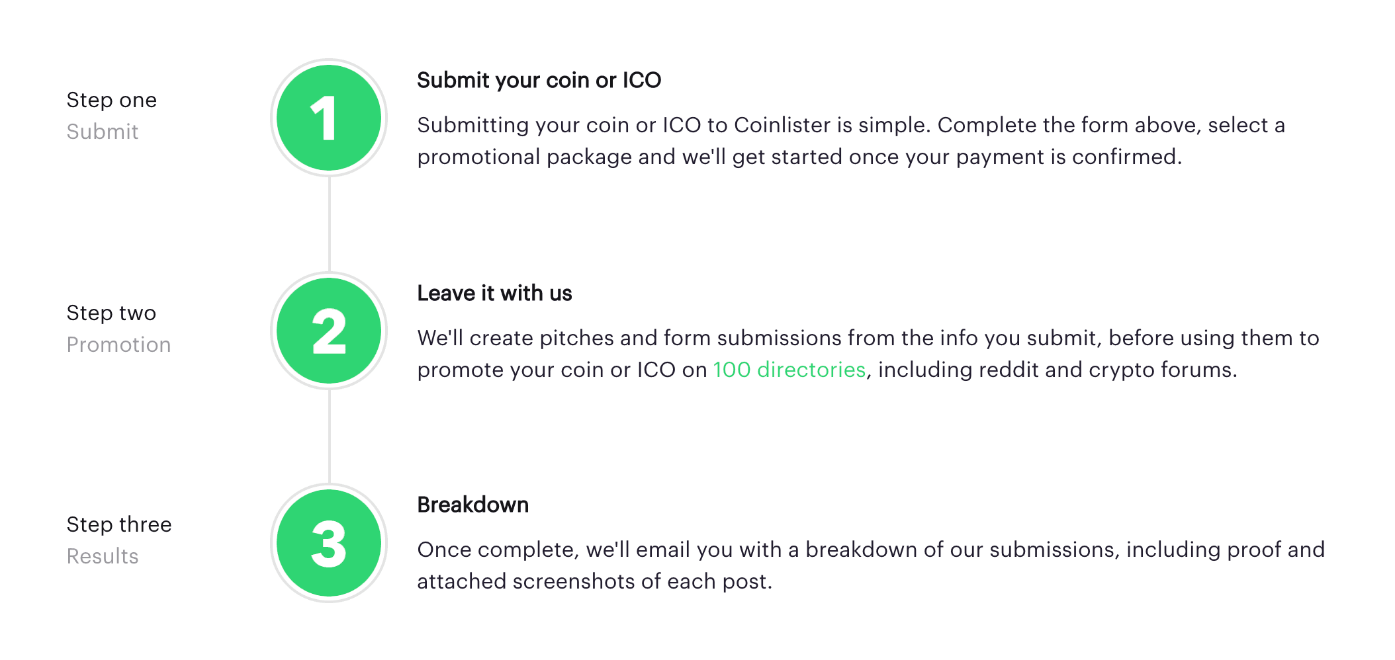
Task: Select the Step two label
Action: pos(111,313)
